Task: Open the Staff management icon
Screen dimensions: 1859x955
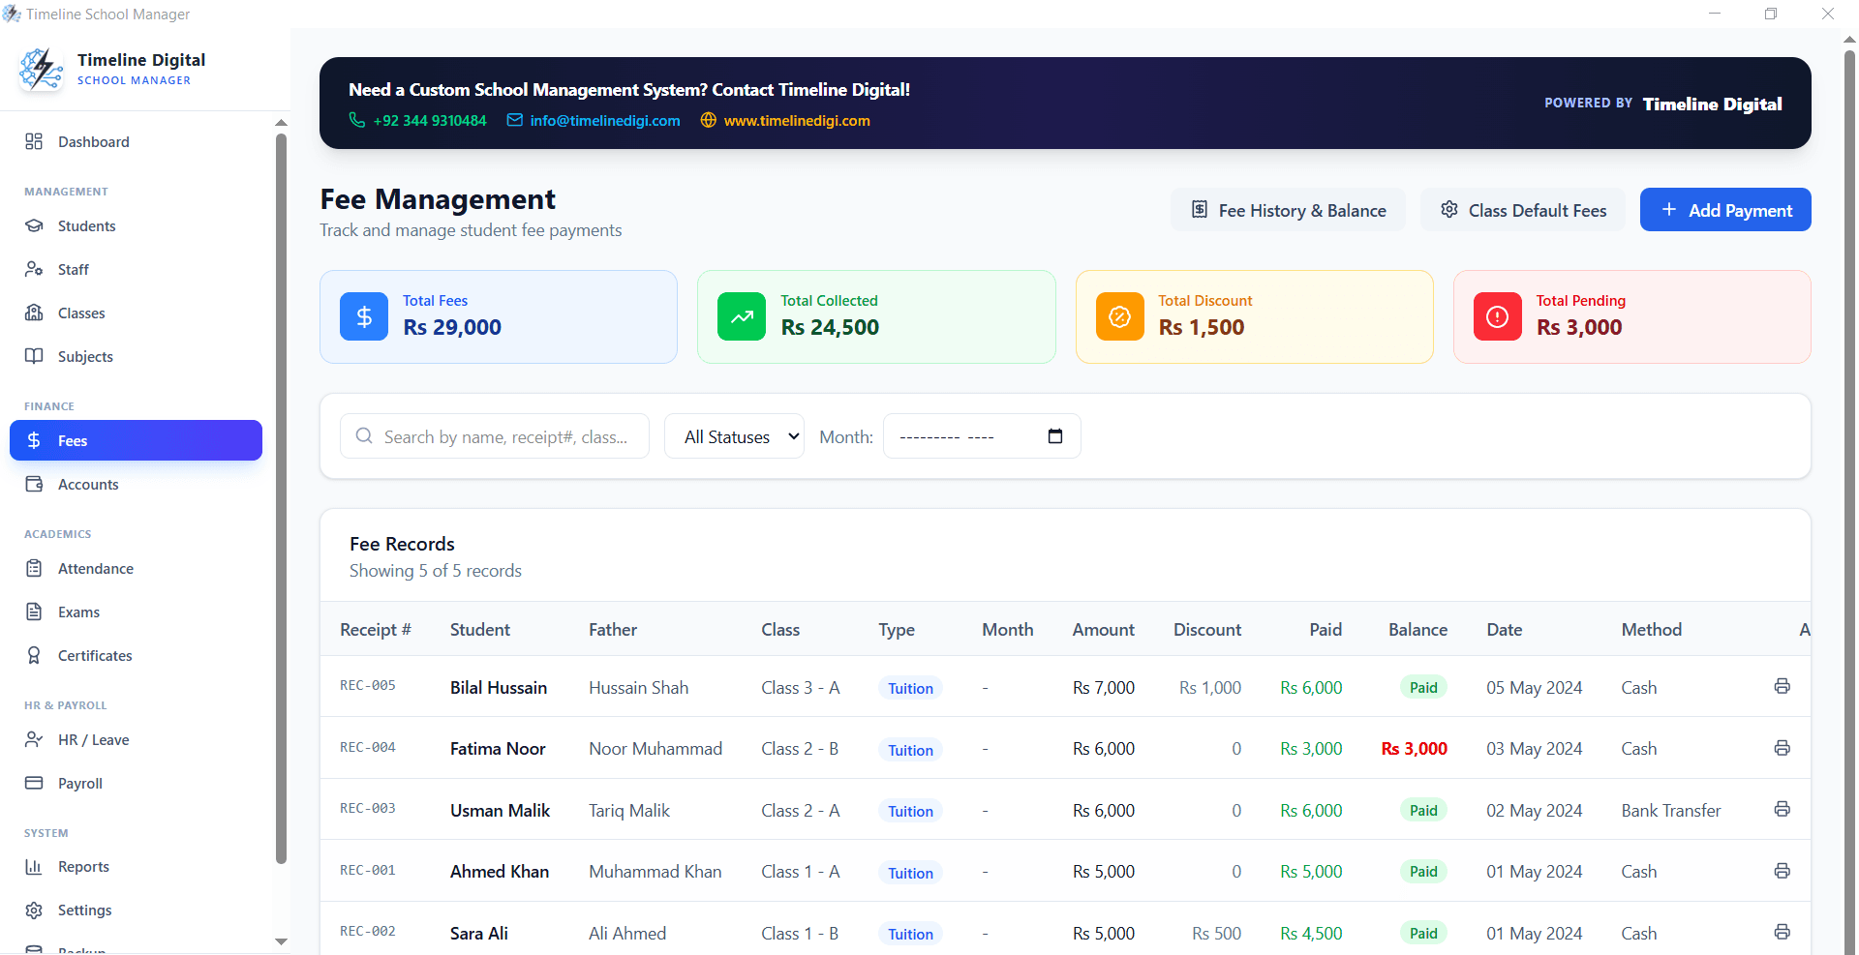Action: click(x=34, y=269)
